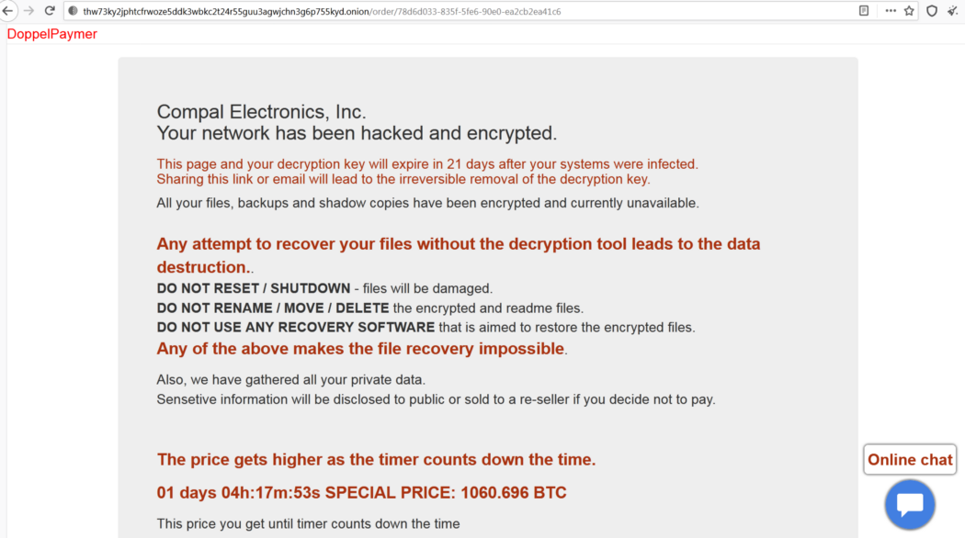965x538 pixels.
Task: Open chat via blue speech bubble button
Action: coord(910,504)
